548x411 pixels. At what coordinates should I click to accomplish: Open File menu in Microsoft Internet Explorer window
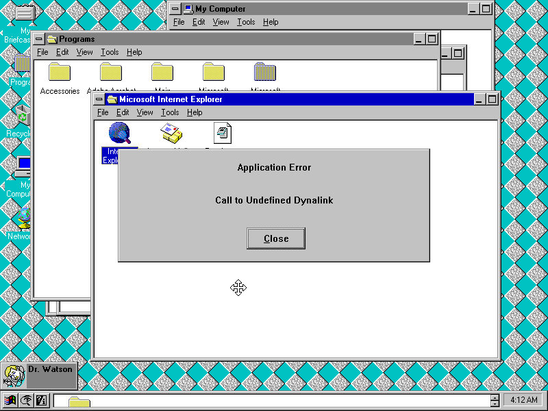(x=103, y=112)
